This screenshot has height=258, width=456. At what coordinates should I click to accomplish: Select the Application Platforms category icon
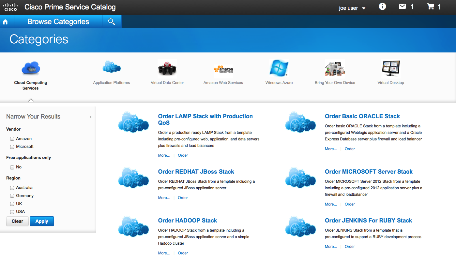click(x=112, y=68)
